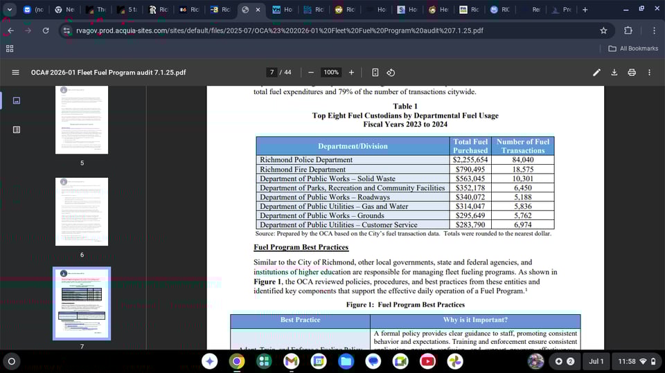Open quick settings at the 11:58 clock
665x373 pixels.
637,361
